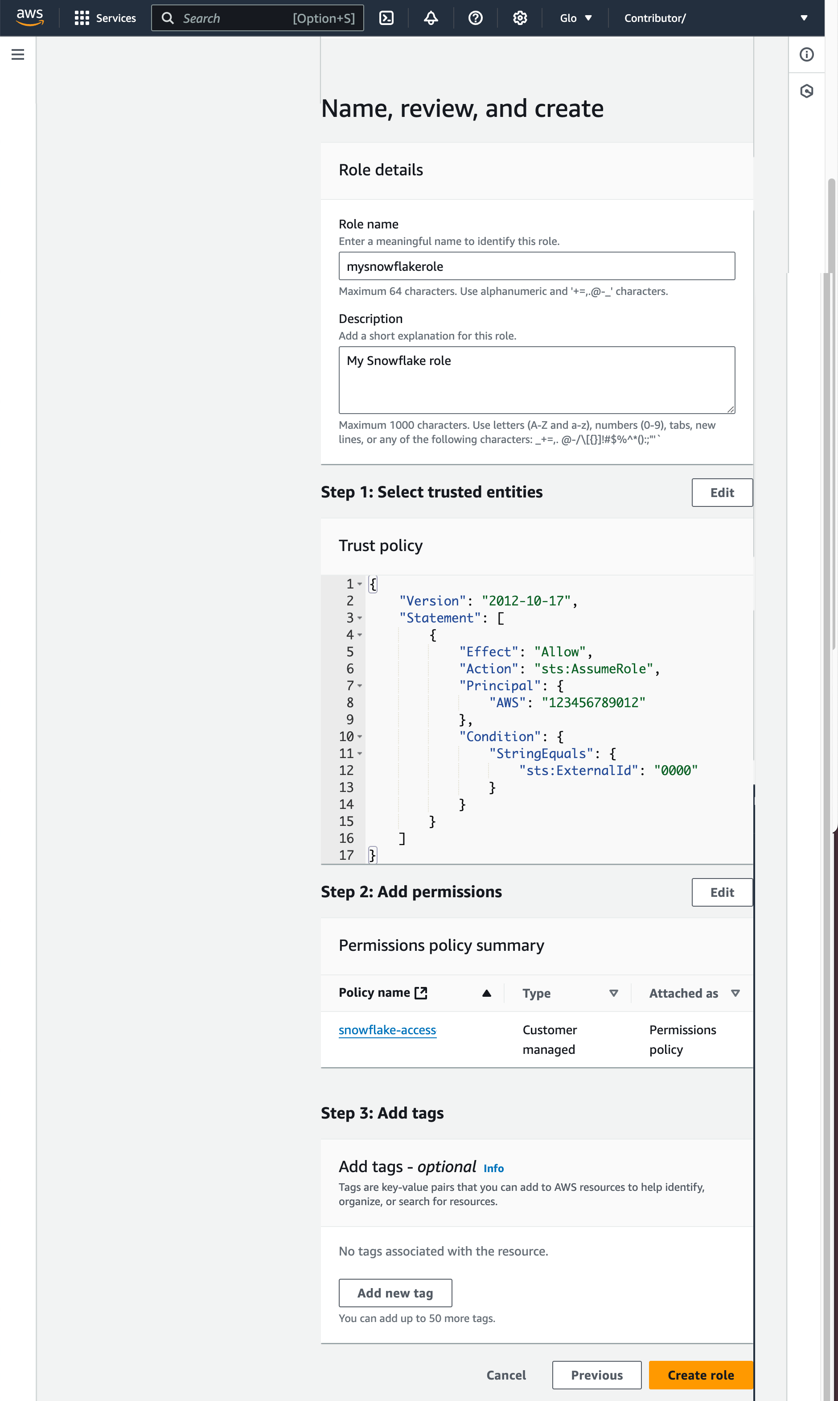Viewport: 838px width, 1401px height.
Task: Open the CloudShell terminal icon
Action: (387, 17)
